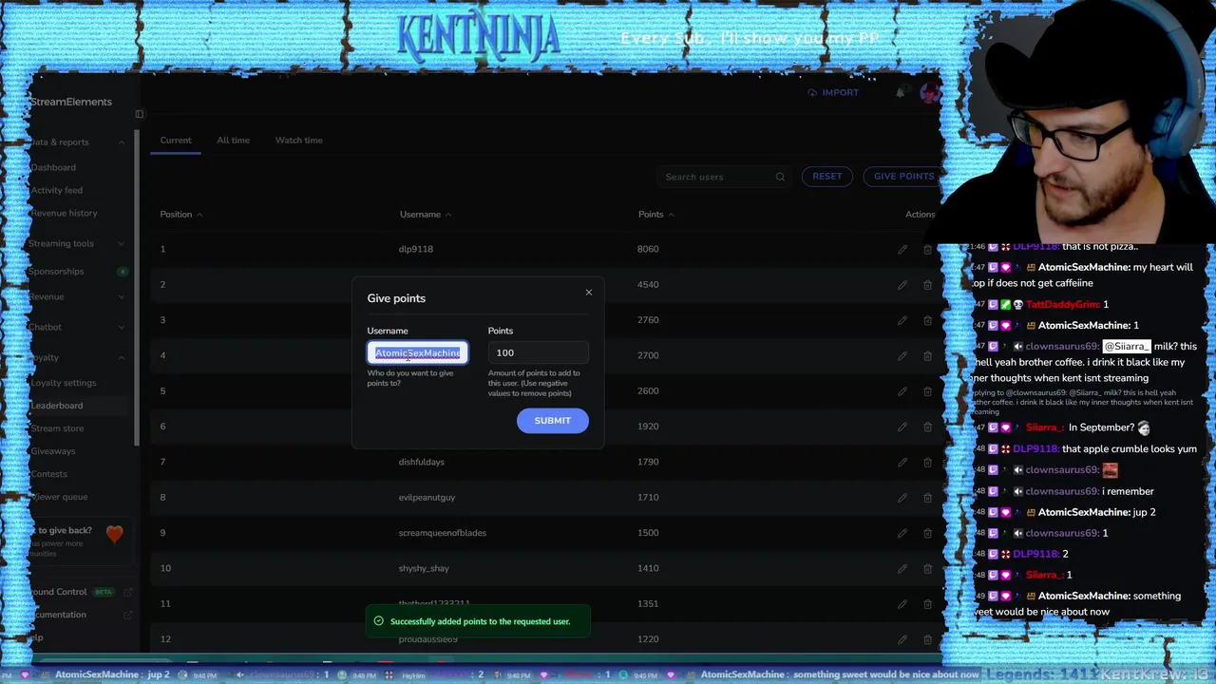
Task: Sort by Position column
Action: coord(180,215)
